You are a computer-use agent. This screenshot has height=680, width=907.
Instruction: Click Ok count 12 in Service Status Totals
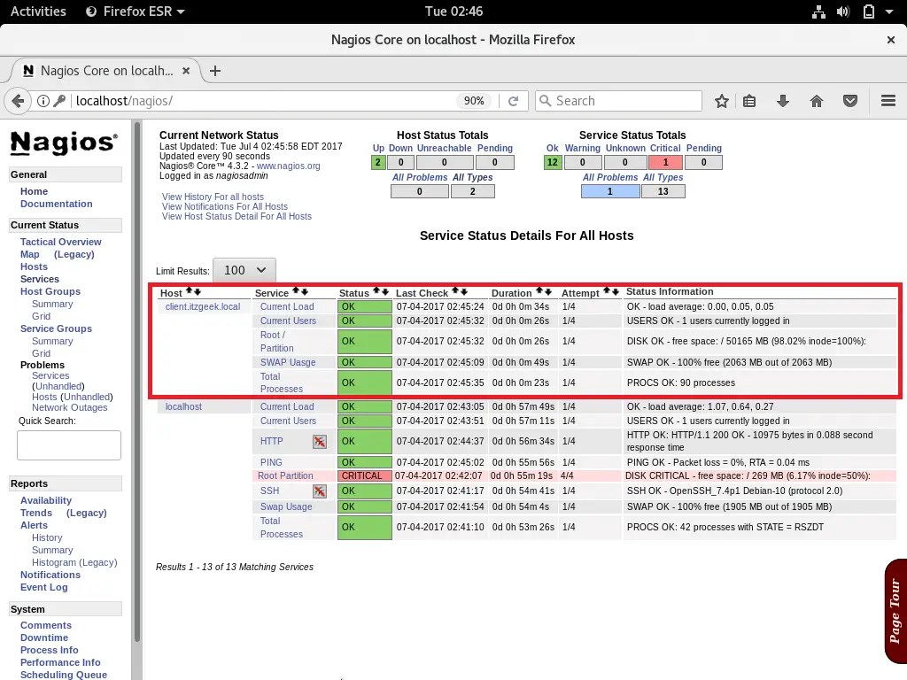[552, 163]
